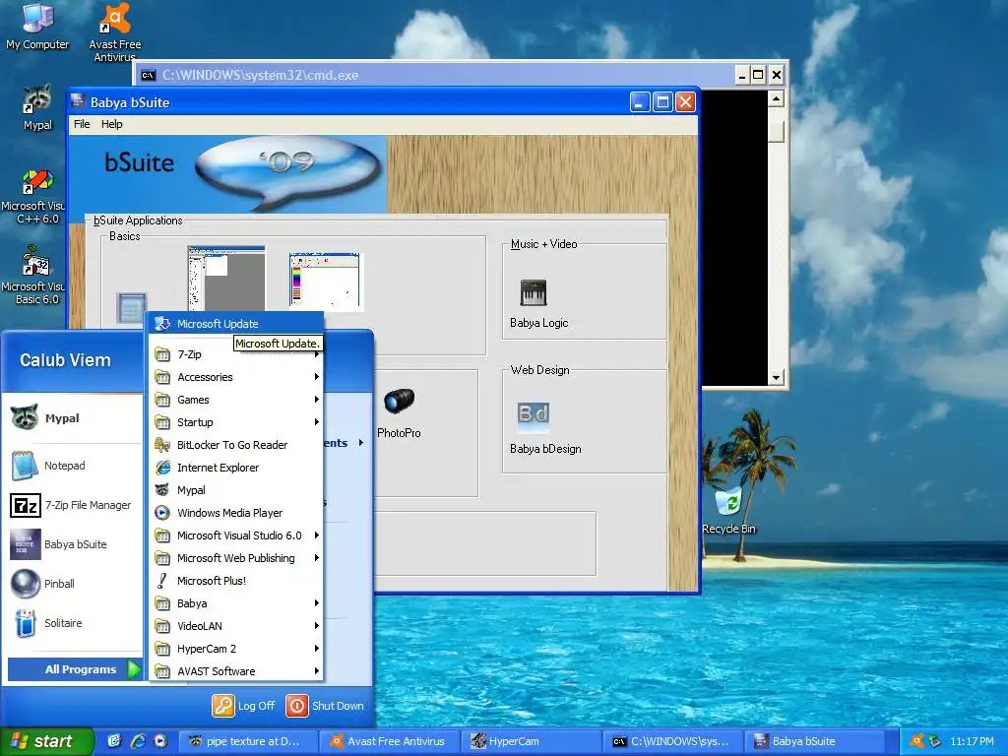
Task: Click the Windows Media Player icon in programs list
Action: pos(162,512)
